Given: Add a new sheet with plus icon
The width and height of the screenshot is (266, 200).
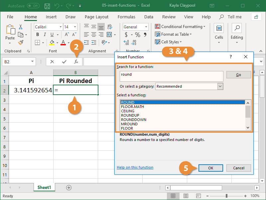Looking at the screenshot, I should (x=69, y=188).
